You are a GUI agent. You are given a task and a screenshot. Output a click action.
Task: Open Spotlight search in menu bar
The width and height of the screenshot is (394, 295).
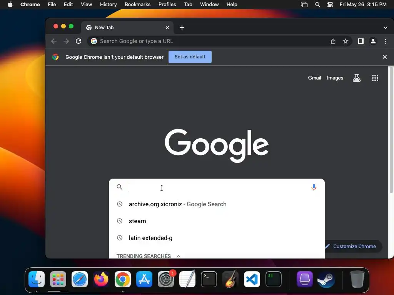click(317, 5)
